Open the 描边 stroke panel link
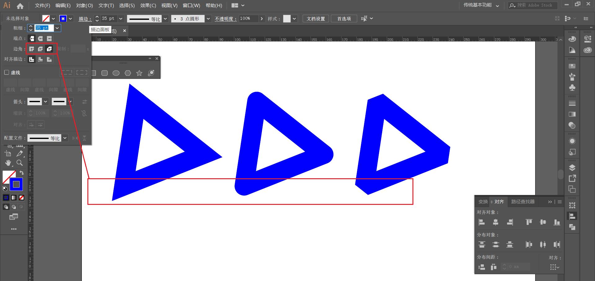 point(85,19)
